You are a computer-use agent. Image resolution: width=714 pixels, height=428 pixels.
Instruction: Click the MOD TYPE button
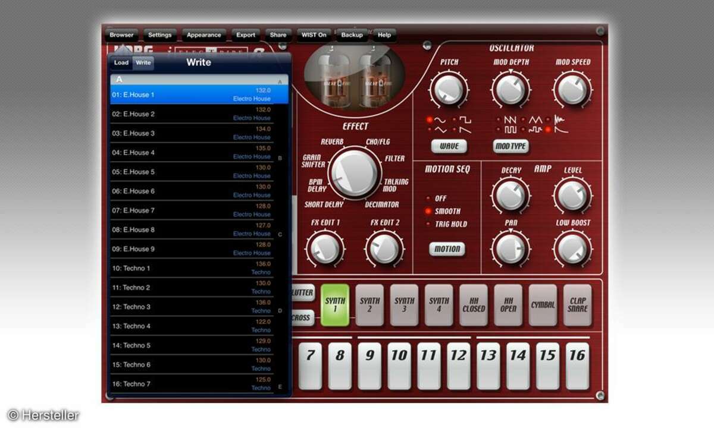coord(511,146)
